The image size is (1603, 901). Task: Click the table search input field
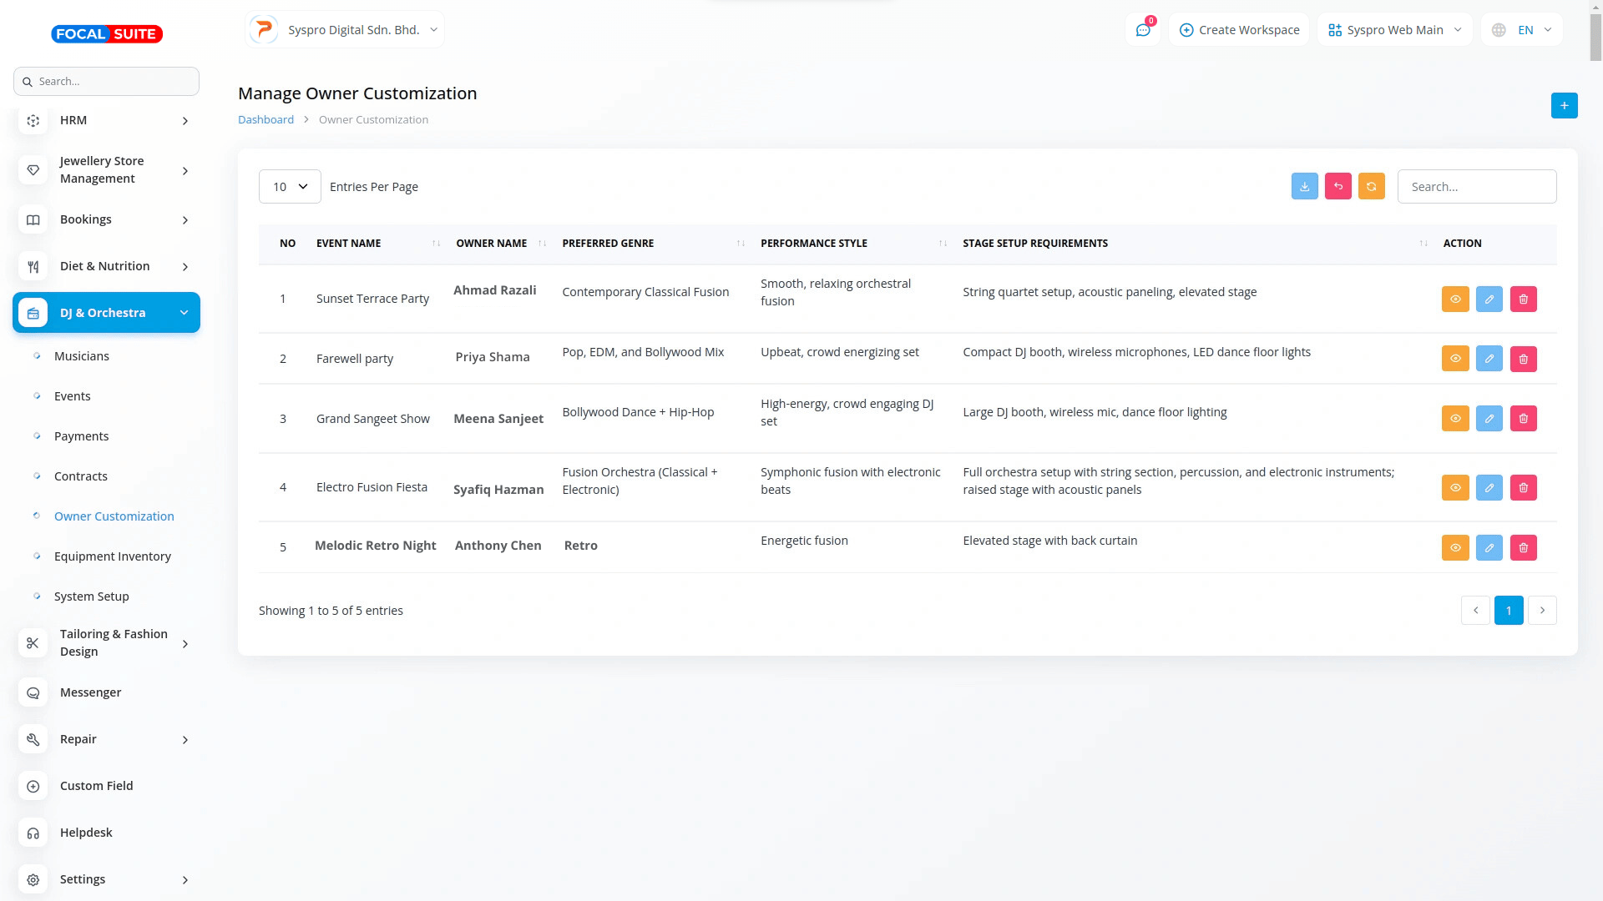click(x=1476, y=187)
